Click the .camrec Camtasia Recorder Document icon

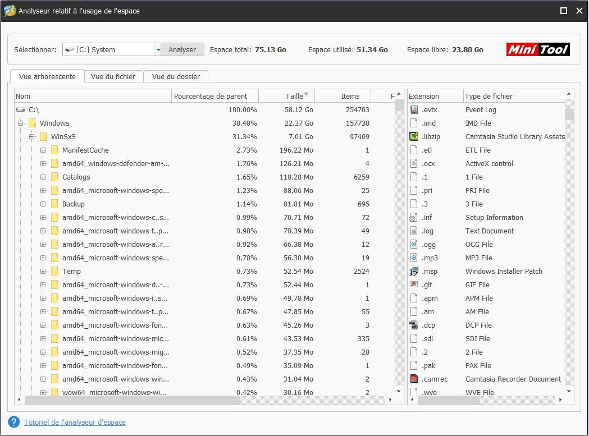coord(414,379)
